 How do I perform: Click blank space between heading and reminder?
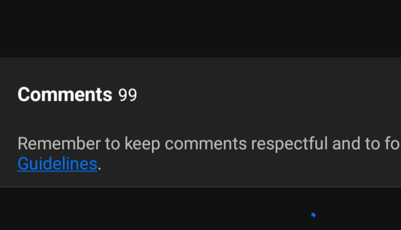point(200,119)
